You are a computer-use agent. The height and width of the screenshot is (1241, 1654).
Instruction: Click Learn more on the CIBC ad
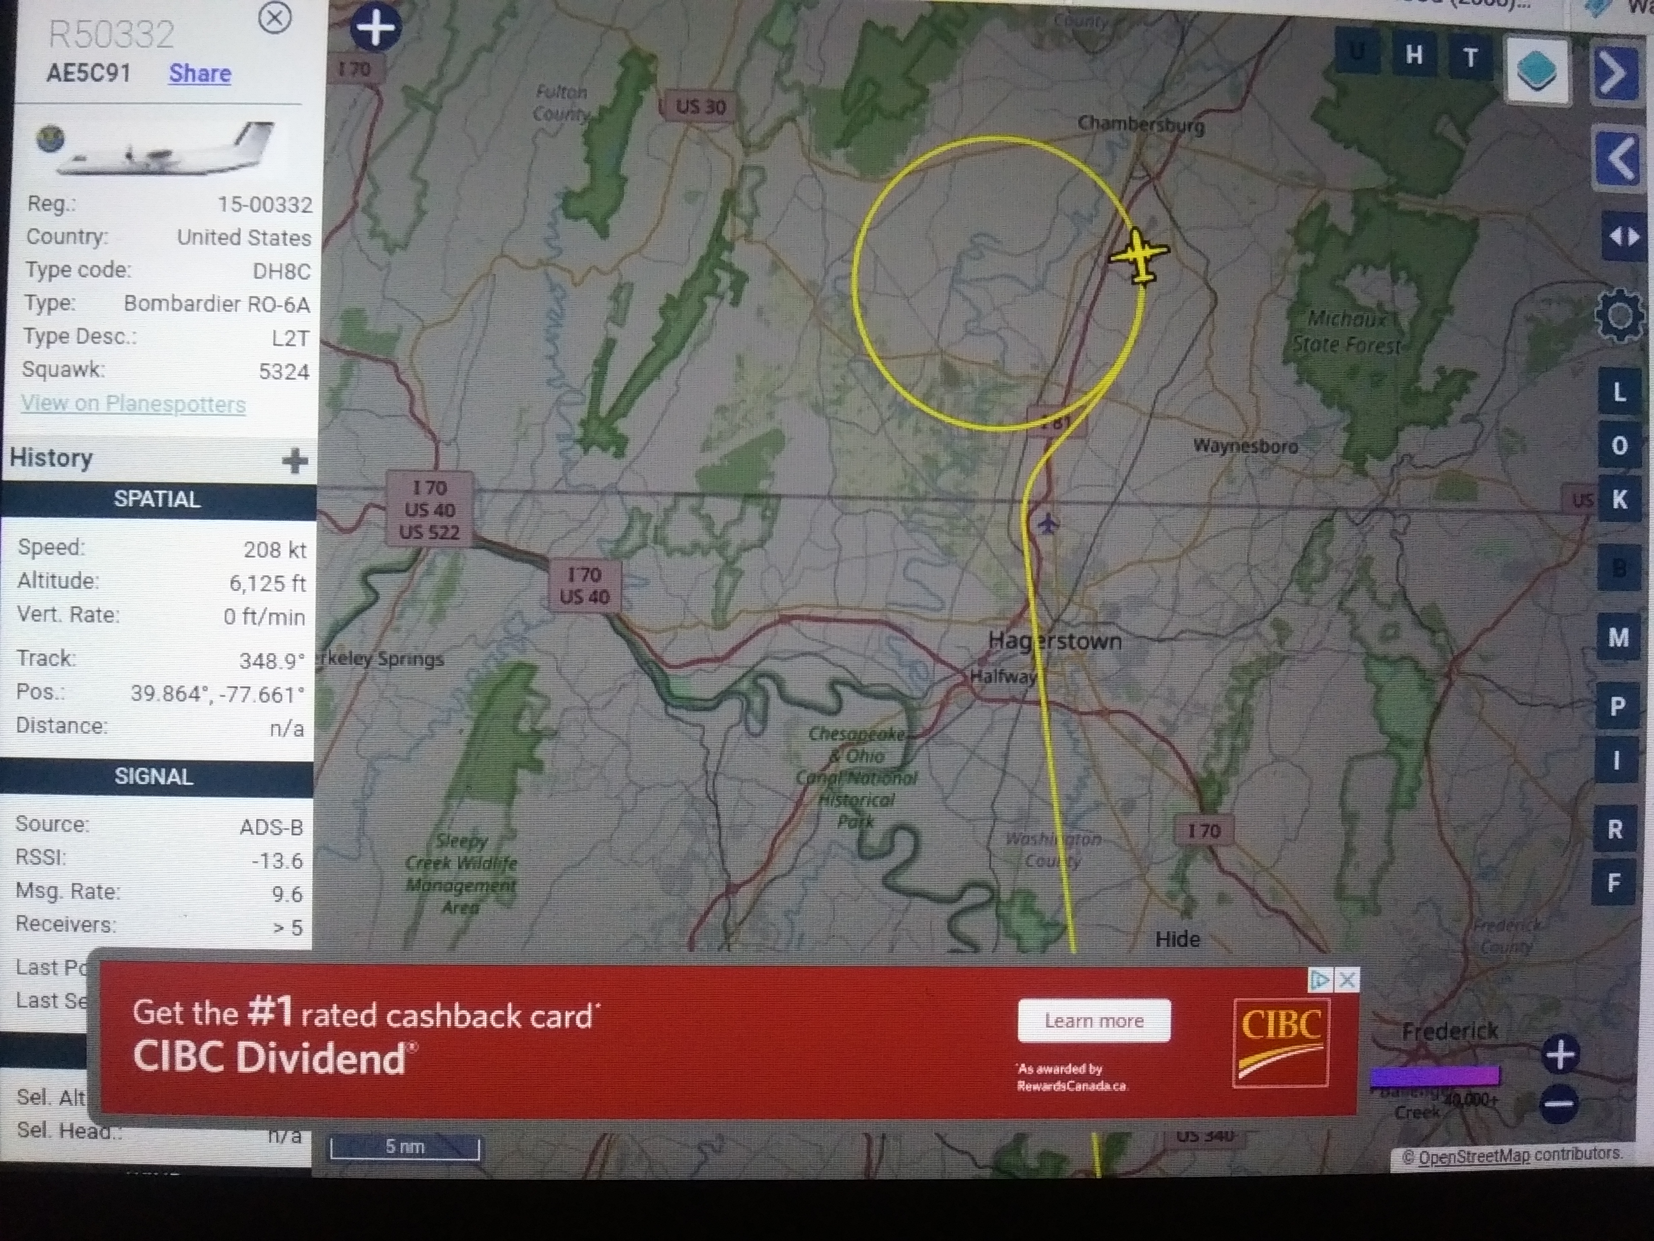coord(1094,1021)
